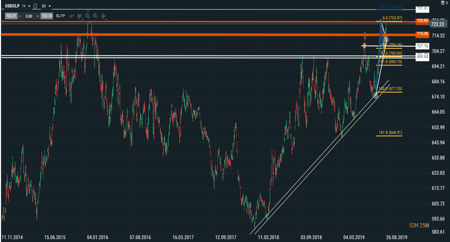Select the Fibonacci 100.0 (677.33) label
The image size is (450, 242).
pos(390,89)
